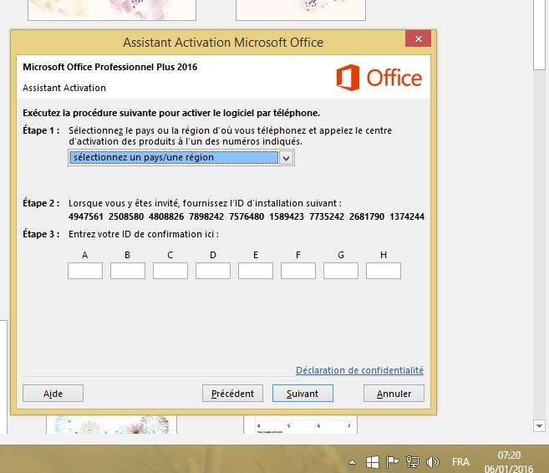This screenshot has height=473, width=549.
Task: Focus confirmation ID field F
Action: click(298, 271)
